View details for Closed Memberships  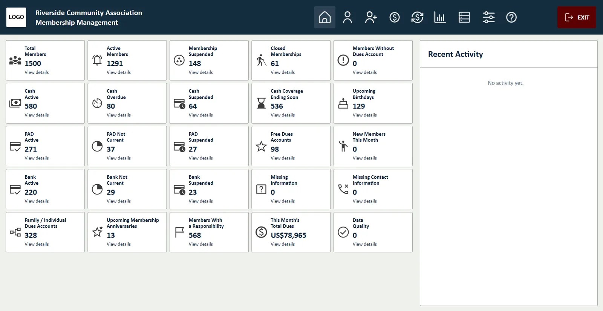point(283,72)
